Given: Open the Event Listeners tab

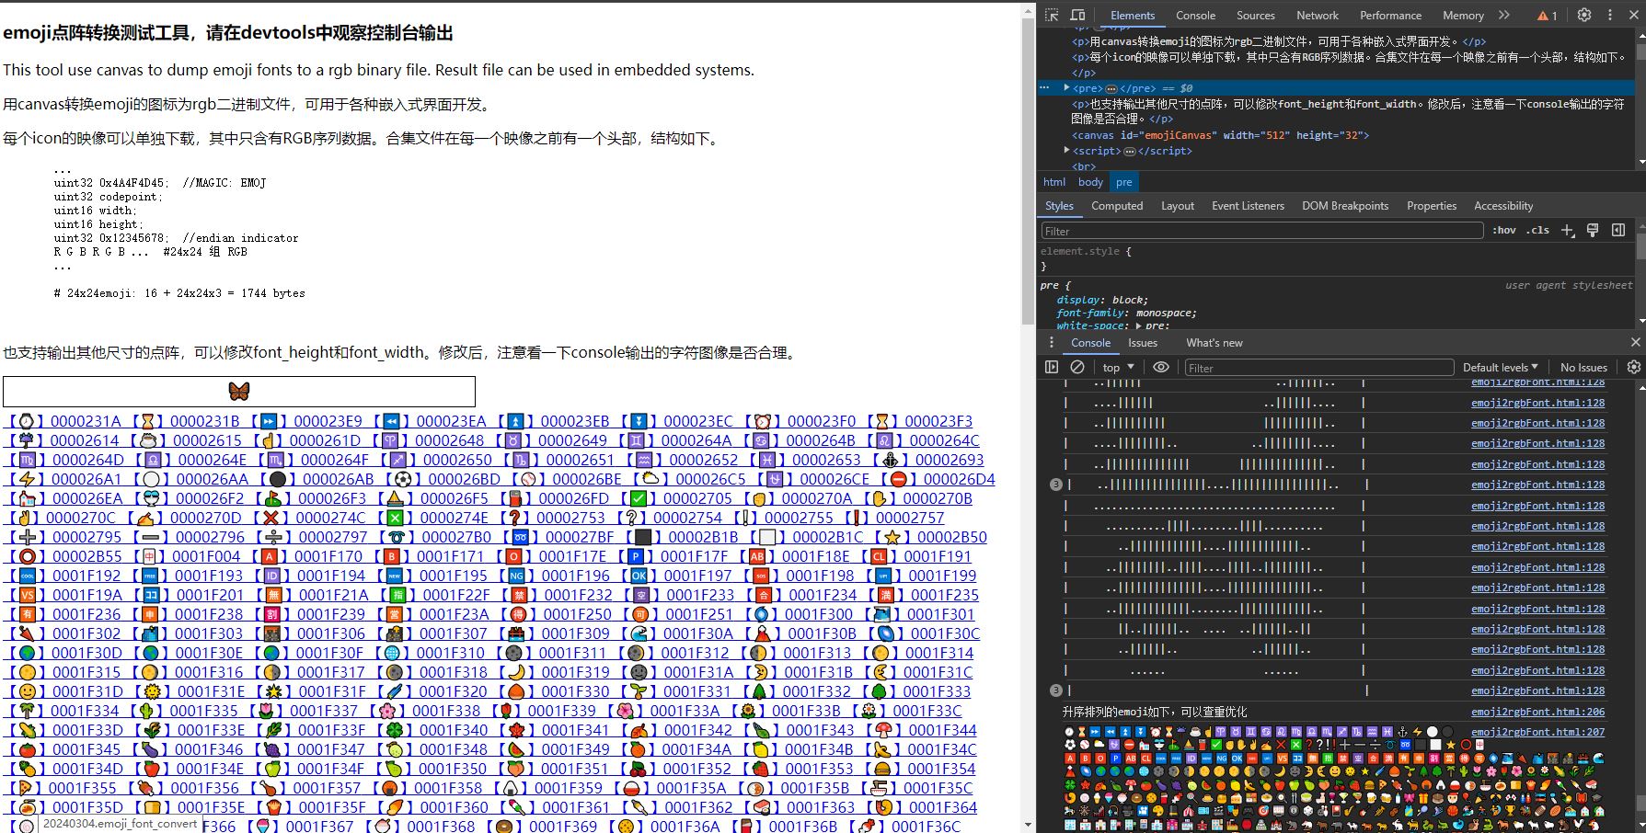Looking at the screenshot, I should [1248, 206].
